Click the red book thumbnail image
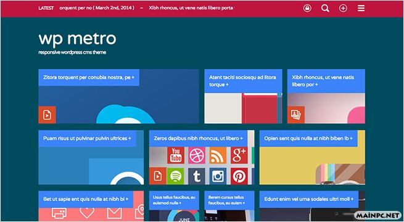Image resolution: width=404 pixels, height=222 pixels. [243, 108]
